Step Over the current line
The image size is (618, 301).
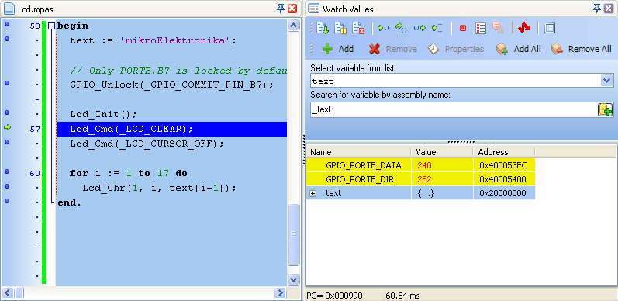[401, 28]
